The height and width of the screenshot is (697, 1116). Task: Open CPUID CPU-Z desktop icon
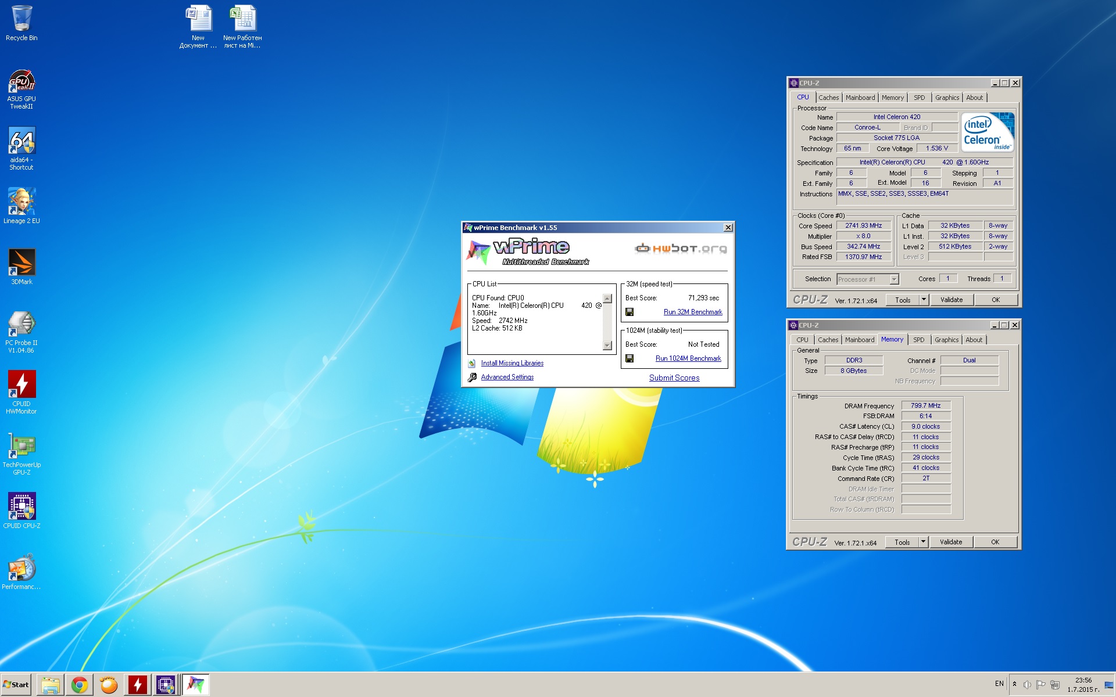pyautogui.click(x=22, y=511)
